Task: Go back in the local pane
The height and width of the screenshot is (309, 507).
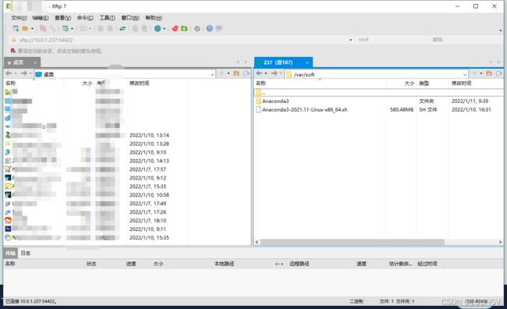Action: [x=9, y=73]
